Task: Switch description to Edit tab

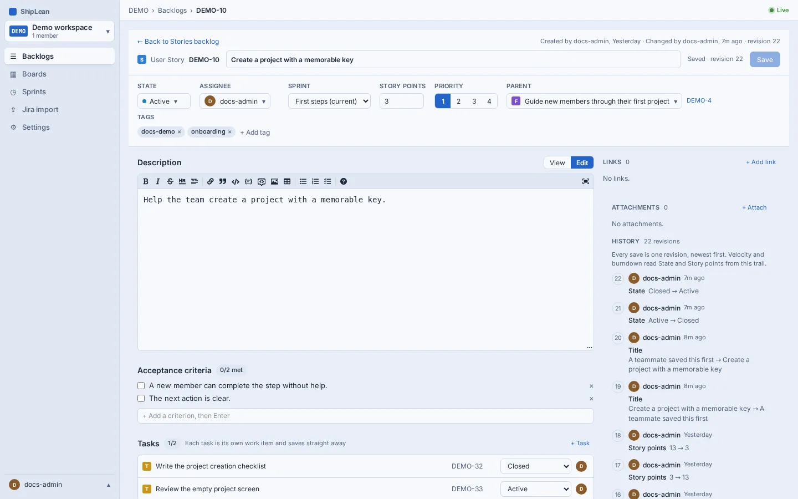Action: [x=582, y=162]
